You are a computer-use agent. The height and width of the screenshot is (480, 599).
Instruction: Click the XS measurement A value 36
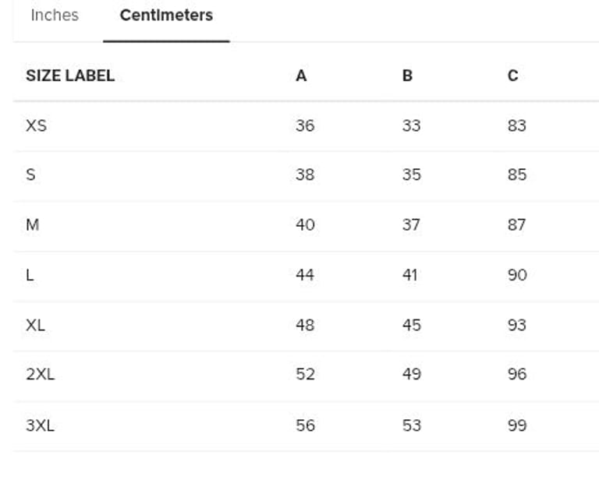coord(305,125)
